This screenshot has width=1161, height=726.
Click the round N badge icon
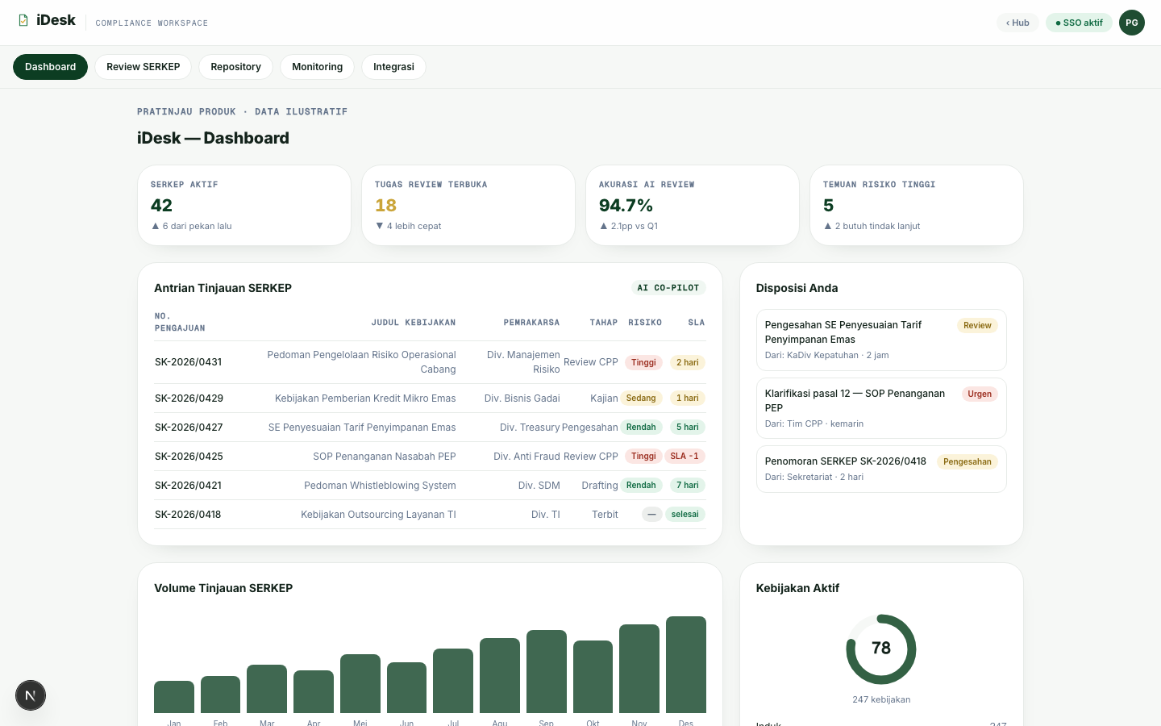pyautogui.click(x=31, y=695)
